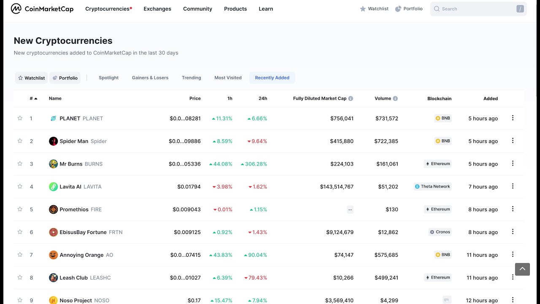Click the Portfolio pill button below title
The image size is (540, 304).
(65, 78)
